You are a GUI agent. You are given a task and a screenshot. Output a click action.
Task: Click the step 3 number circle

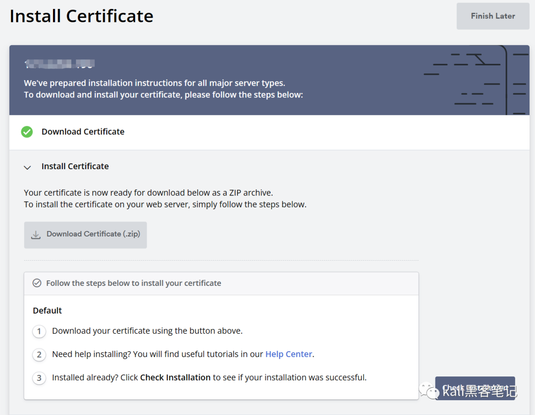click(39, 378)
